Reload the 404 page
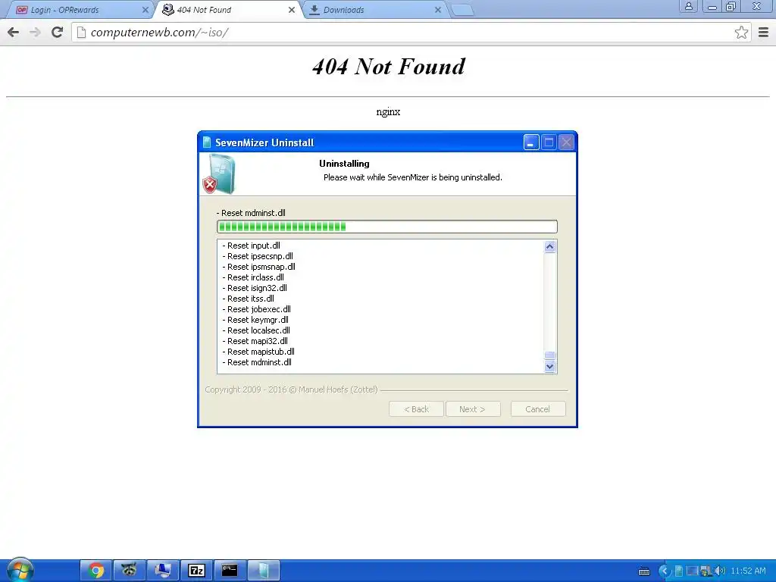The height and width of the screenshot is (582, 776). tap(57, 32)
